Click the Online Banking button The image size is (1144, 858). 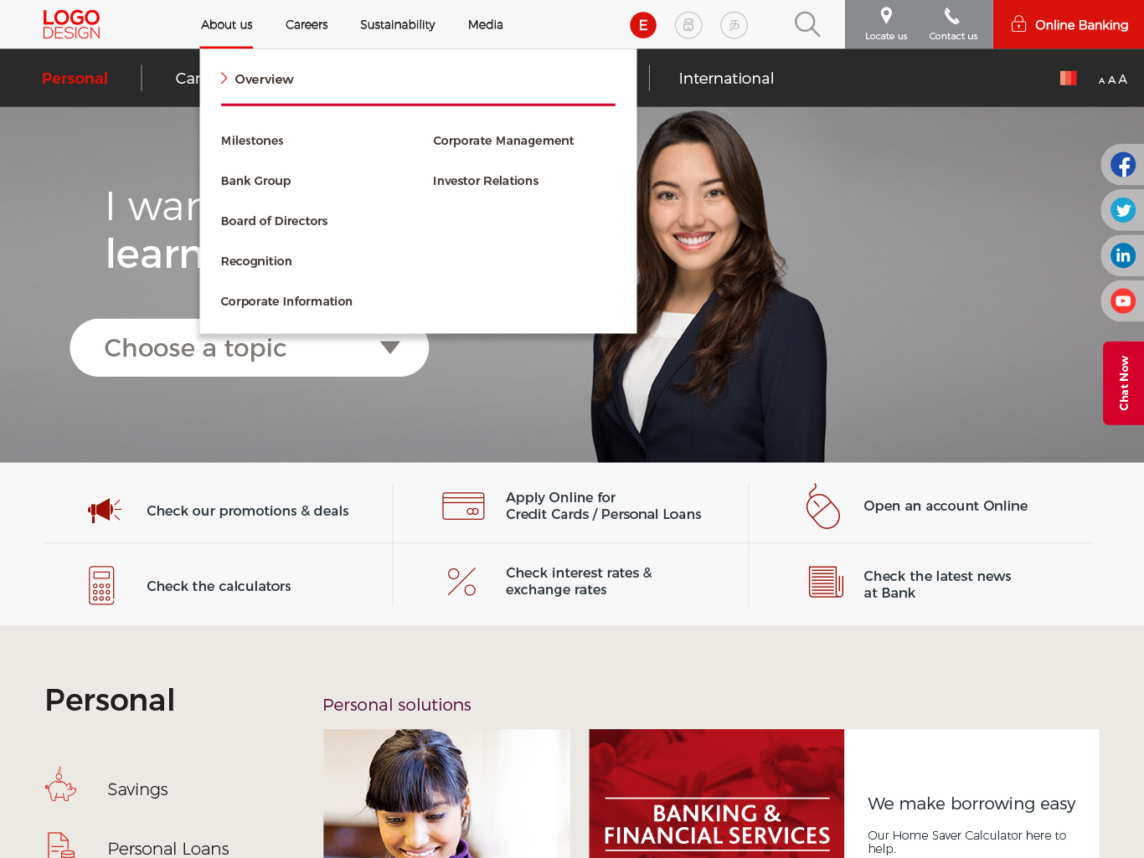(x=1069, y=24)
